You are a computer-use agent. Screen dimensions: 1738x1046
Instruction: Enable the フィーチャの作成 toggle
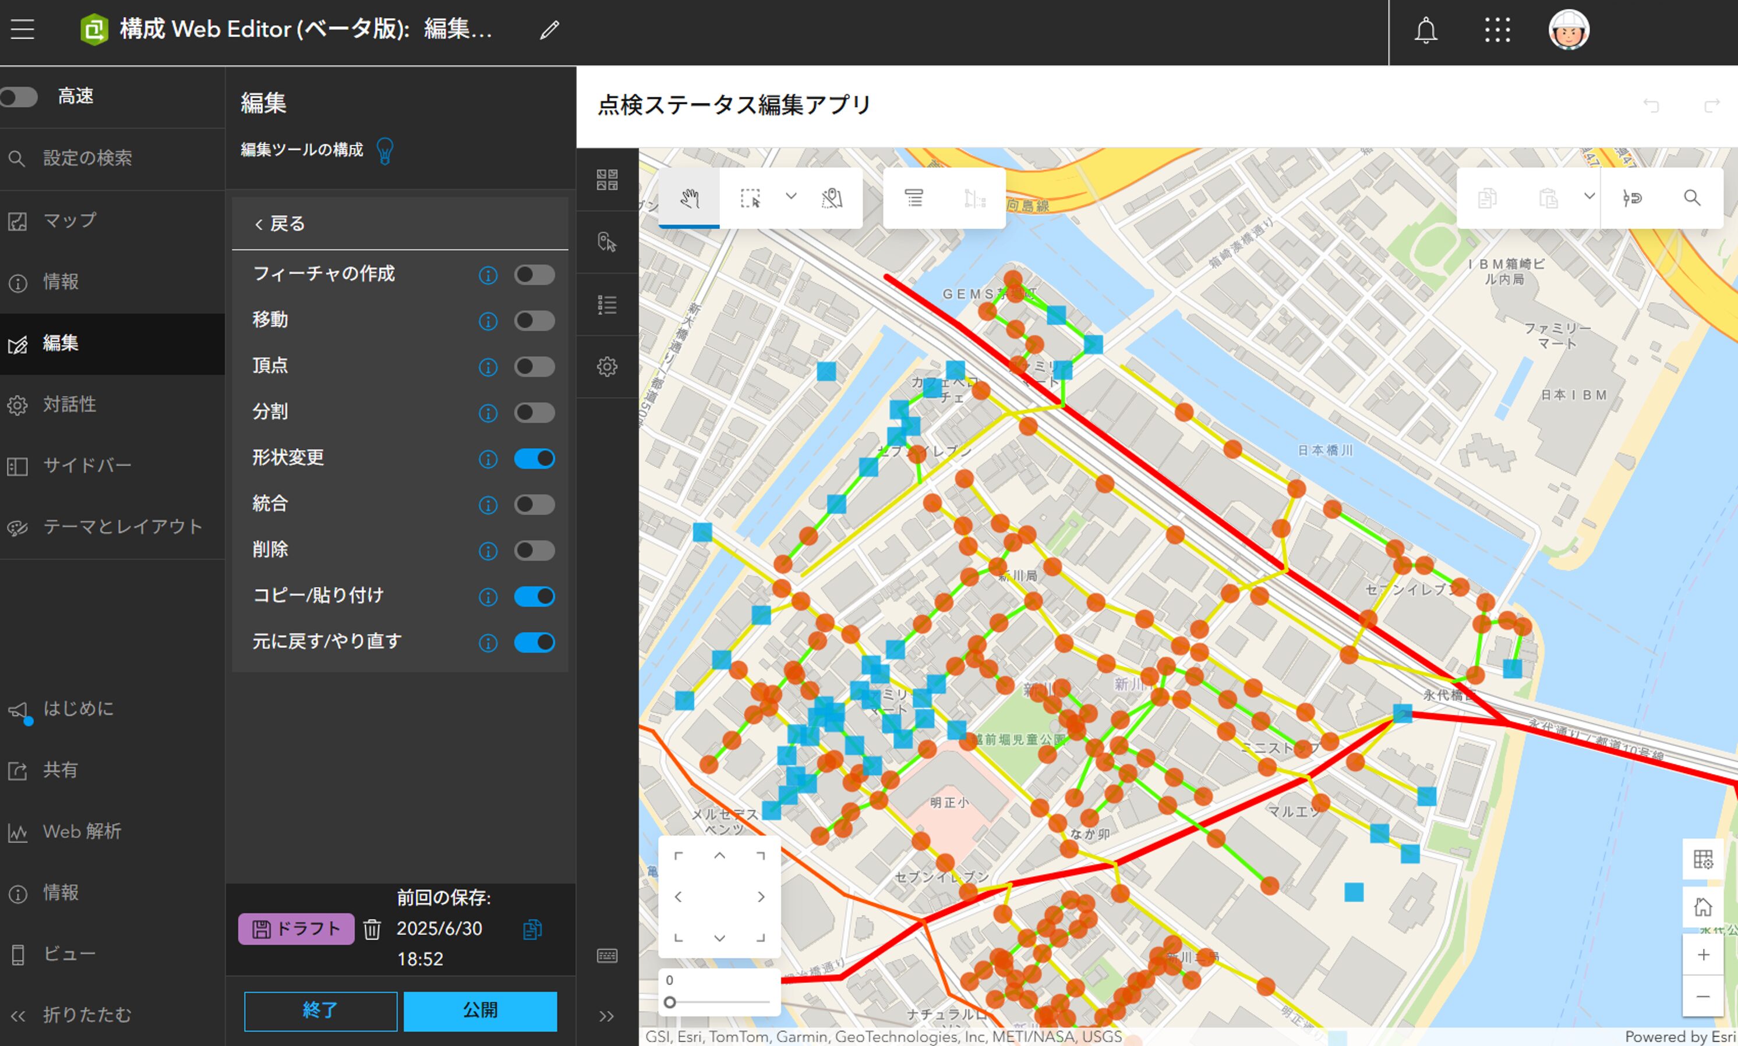(535, 275)
